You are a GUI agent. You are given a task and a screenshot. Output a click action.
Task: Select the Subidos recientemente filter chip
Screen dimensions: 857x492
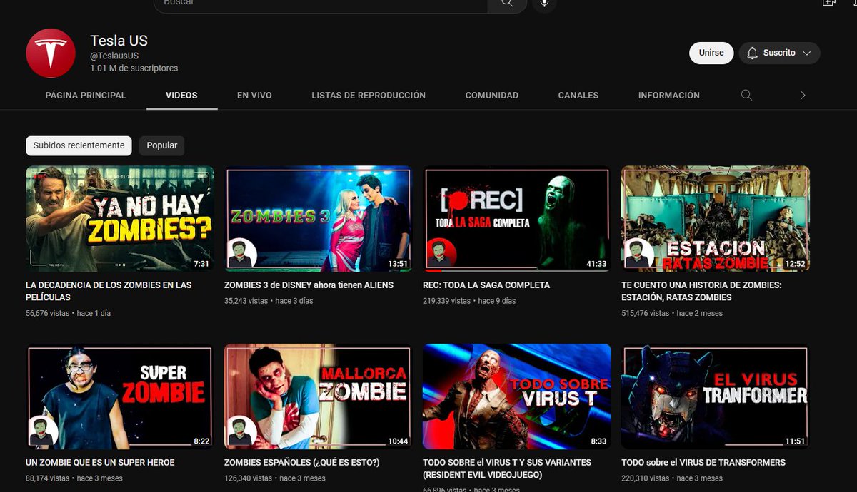[x=79, y=145]
